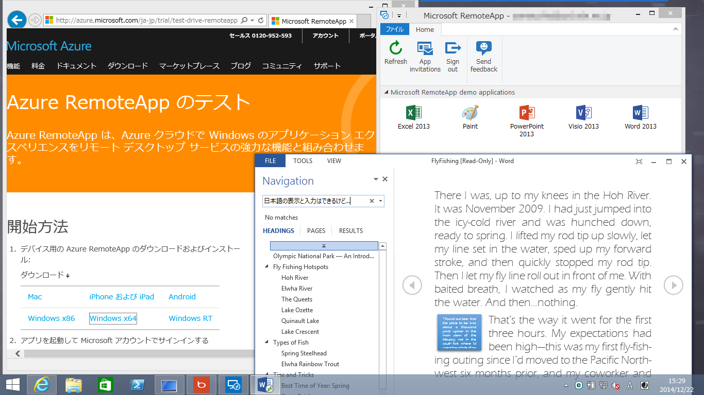Viewport: 704px width, 395px height.
Task: Click Send feedback icon in RemoteApp
Action: tap(483, 48)
